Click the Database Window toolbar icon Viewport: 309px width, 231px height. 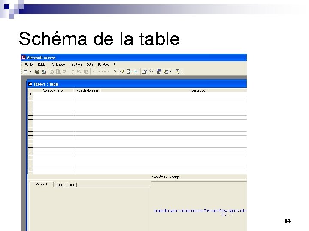(159, 72)
